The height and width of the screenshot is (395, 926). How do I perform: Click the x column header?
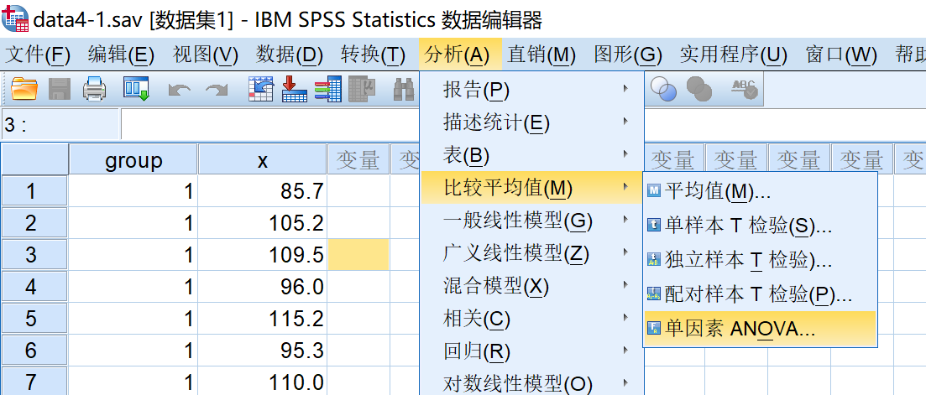coord(262,159)
